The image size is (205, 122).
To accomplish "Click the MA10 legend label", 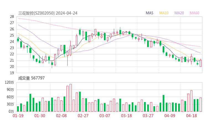I will (164, 13).
